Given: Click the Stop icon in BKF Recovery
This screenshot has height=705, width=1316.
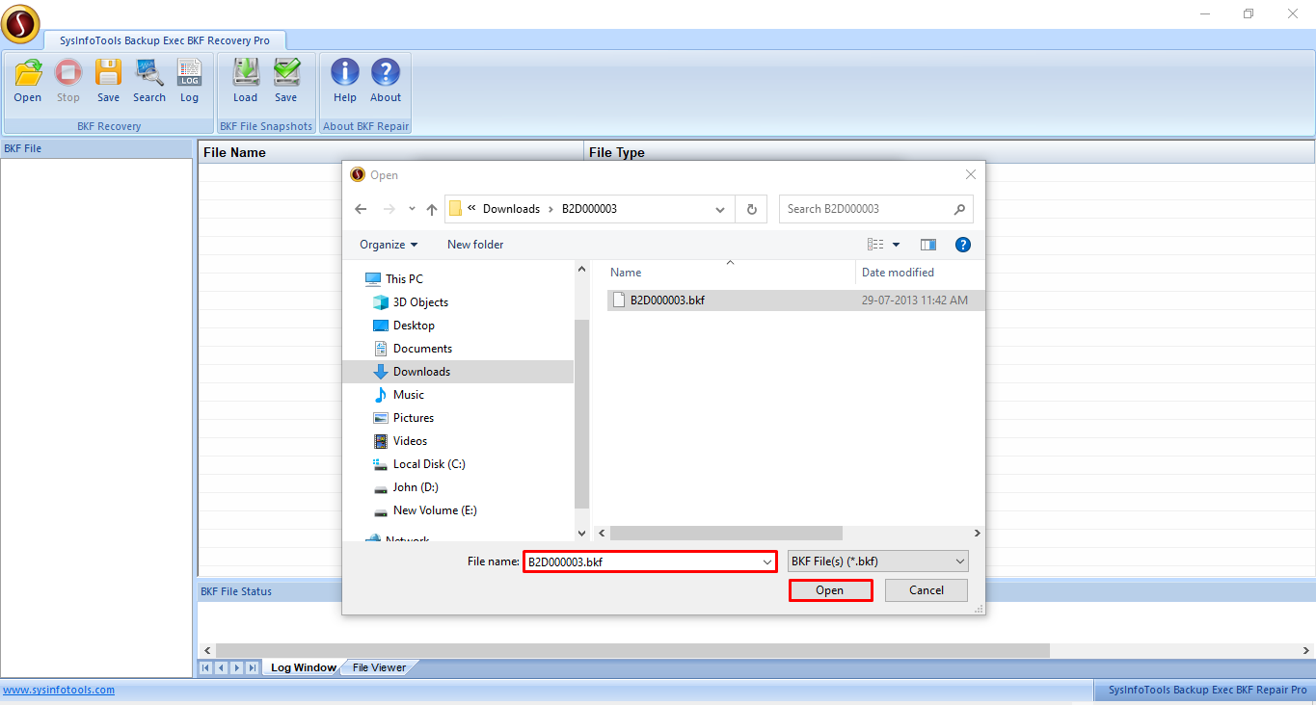Looking at the screenshot, I should point(68,81).
